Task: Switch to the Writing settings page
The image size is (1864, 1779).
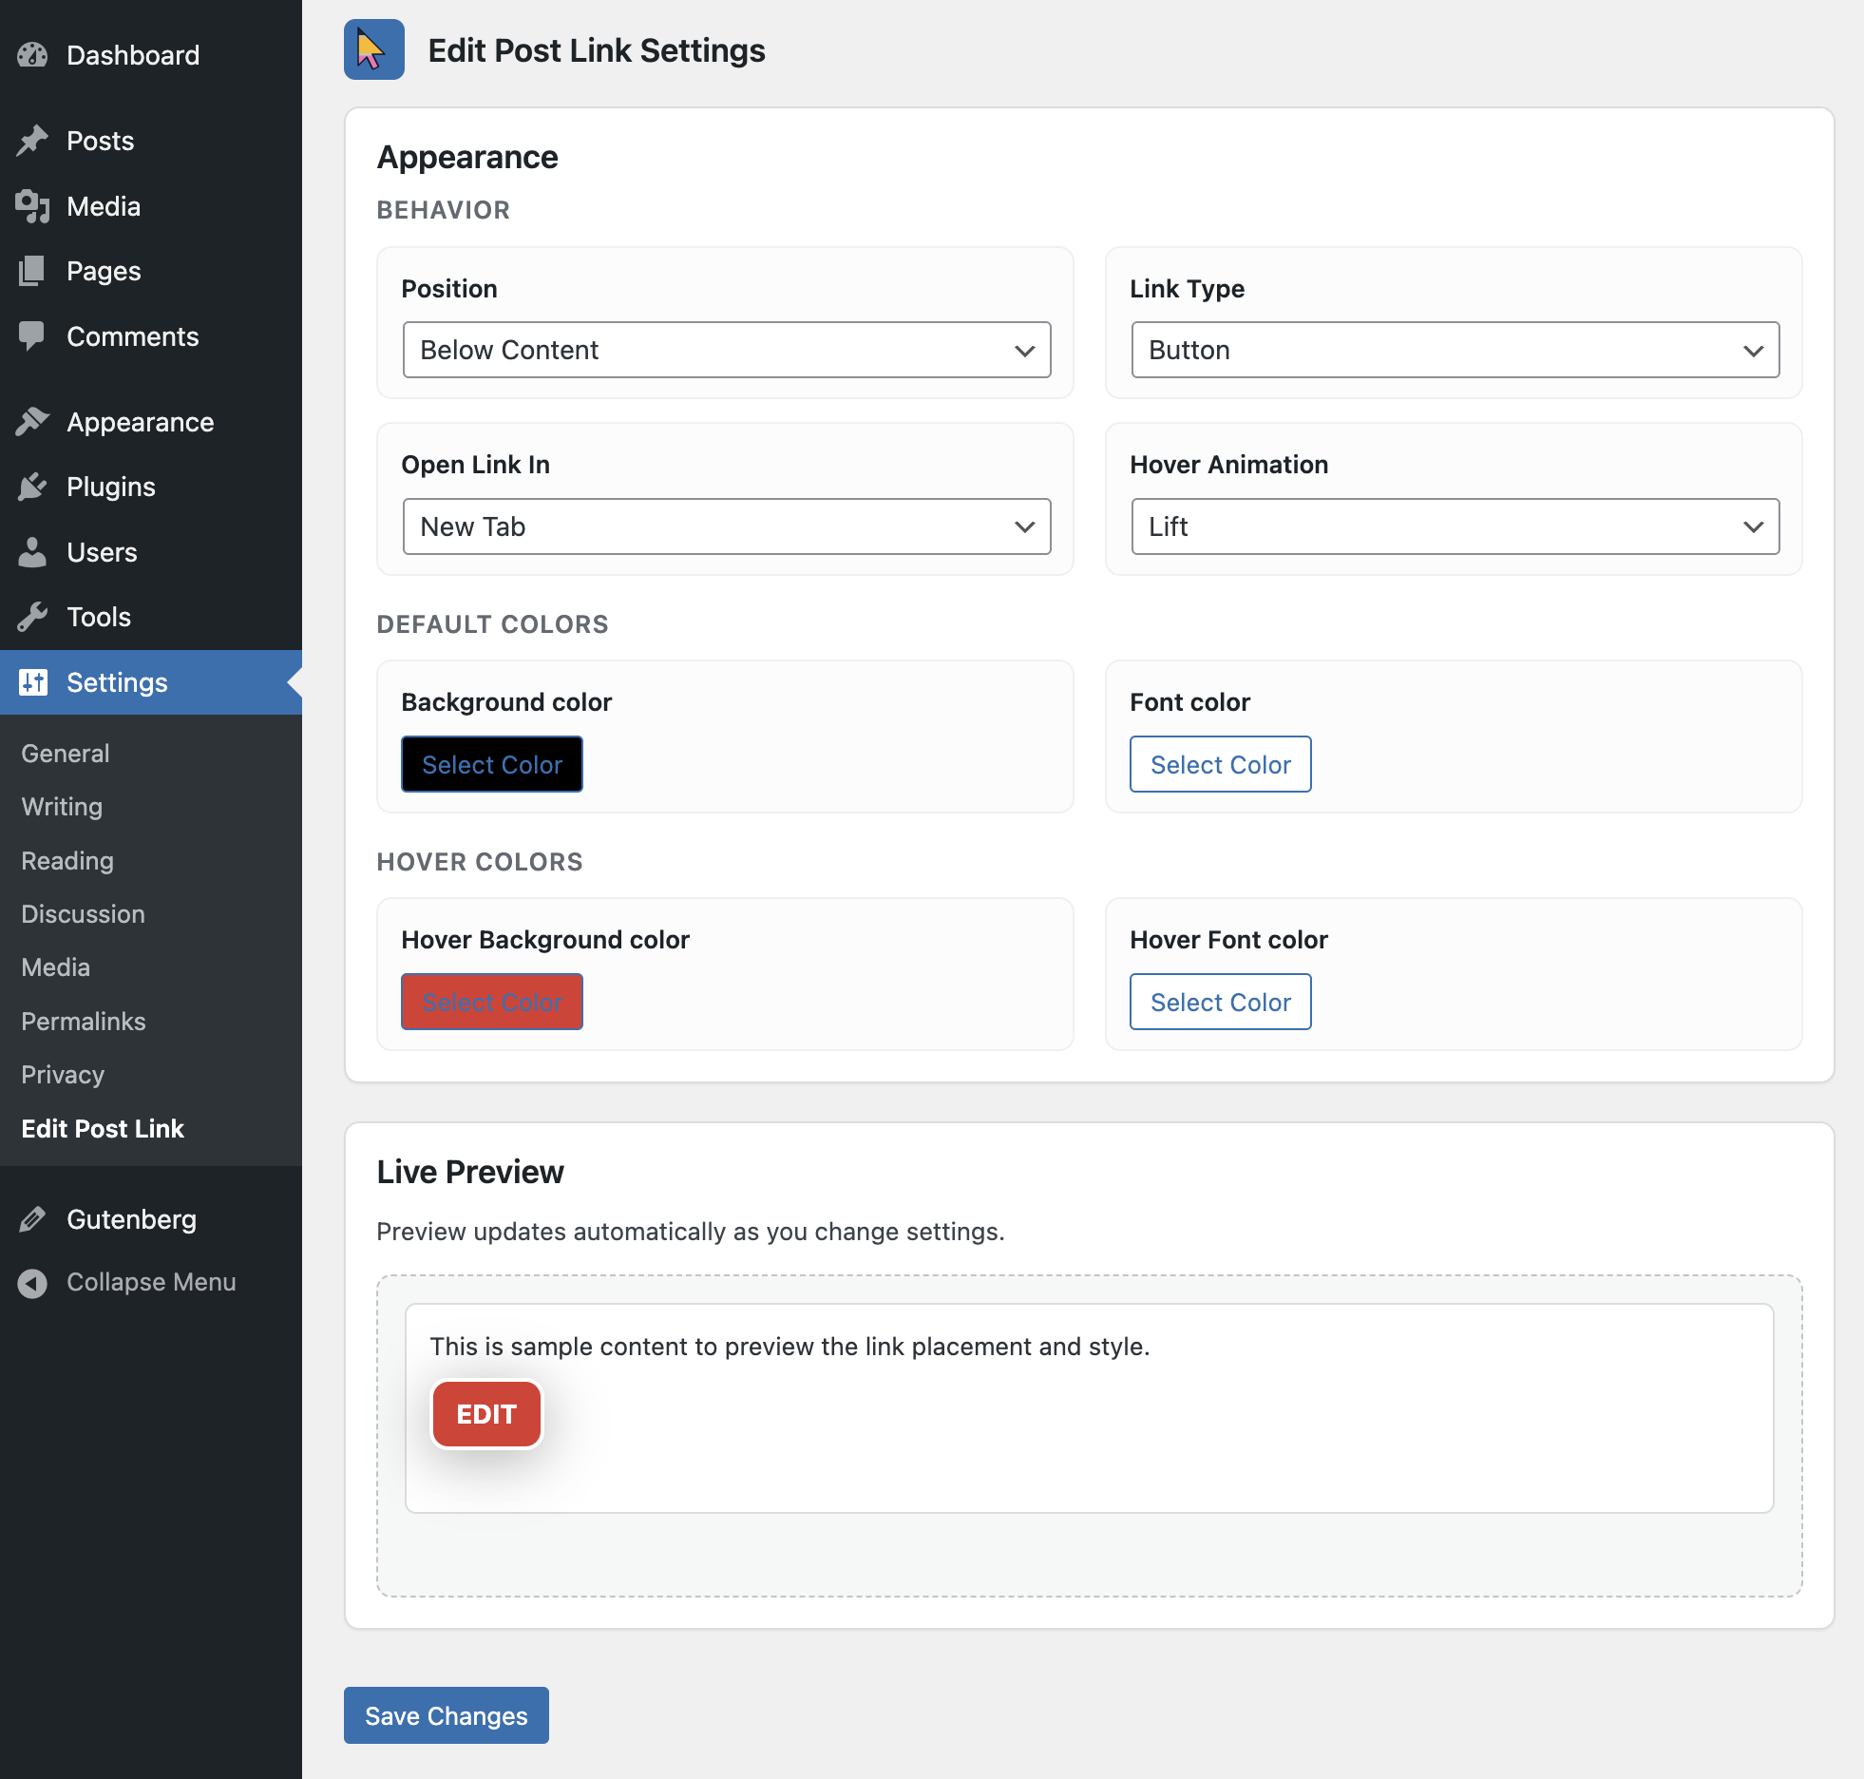Action: pos(60,807)
